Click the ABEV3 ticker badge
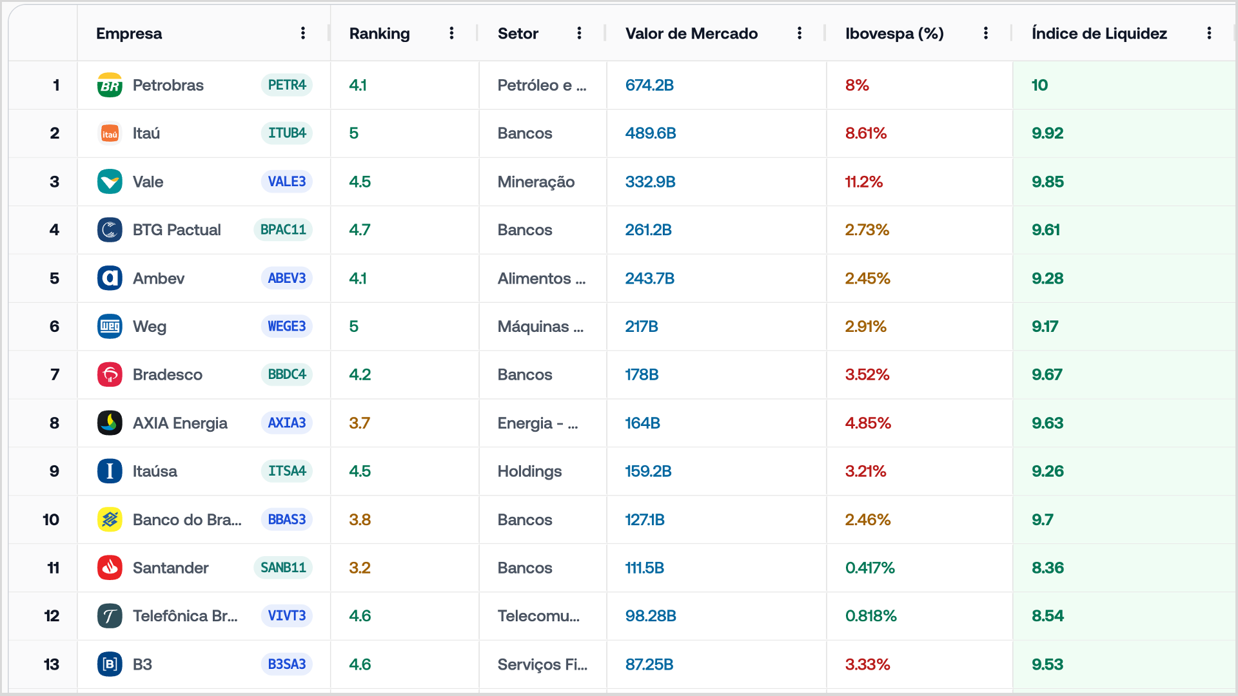1238x696 pixels. tap(287, 278)
